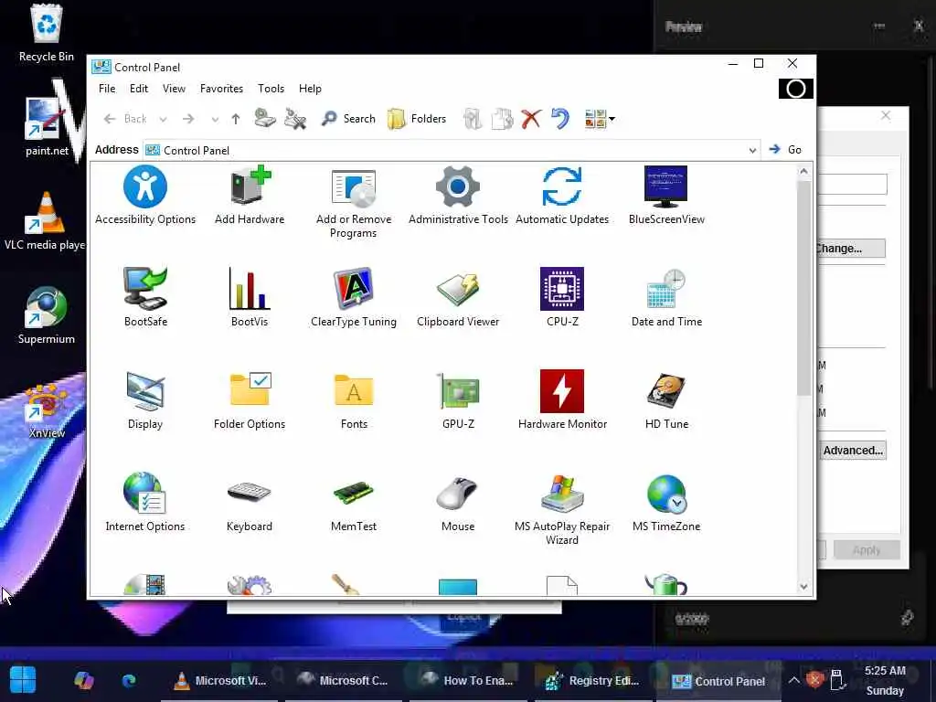Open ClearType Tuning

(354, 297)
